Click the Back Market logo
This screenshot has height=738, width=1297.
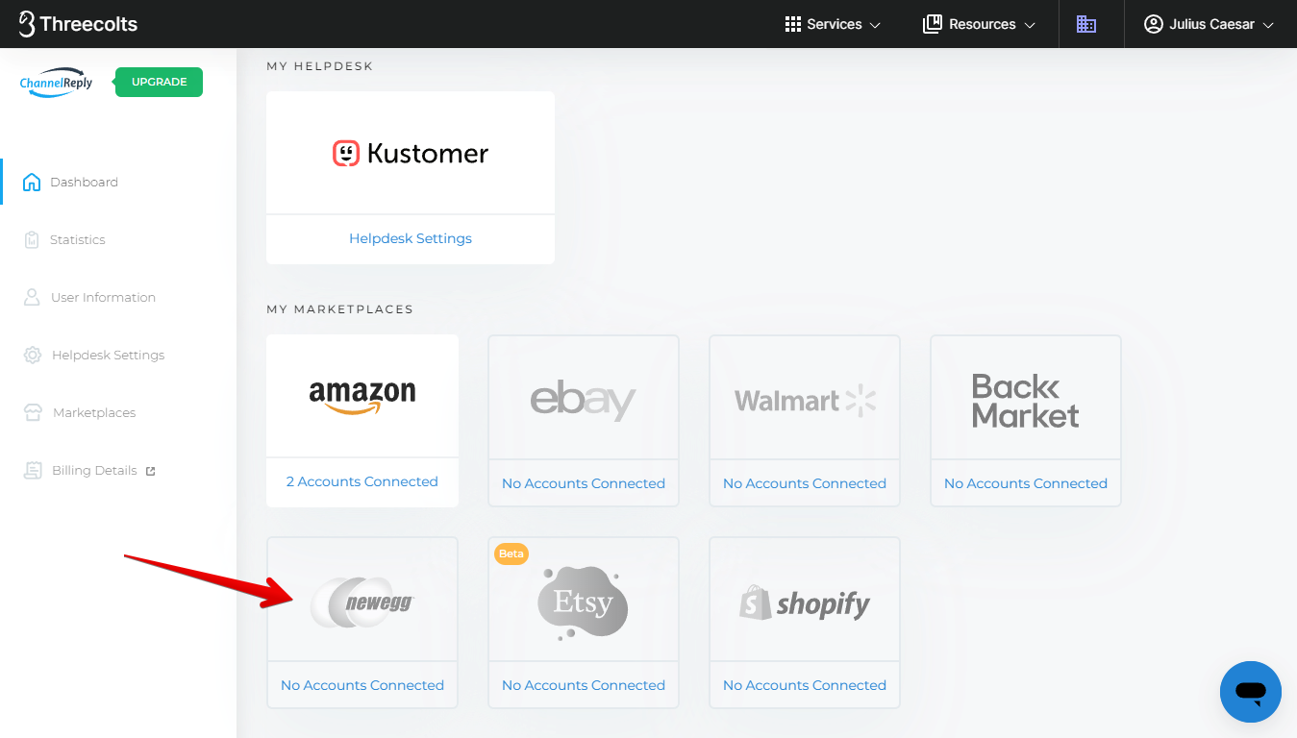(1025, 401)
